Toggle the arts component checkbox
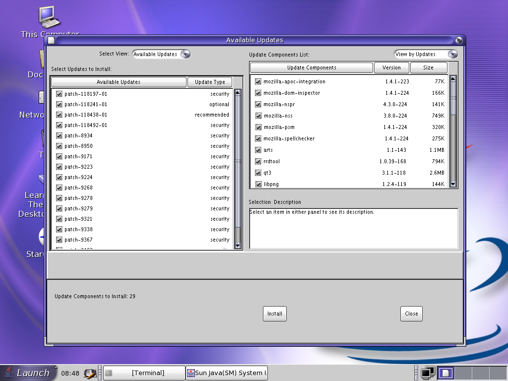 [x=258, y=150]
